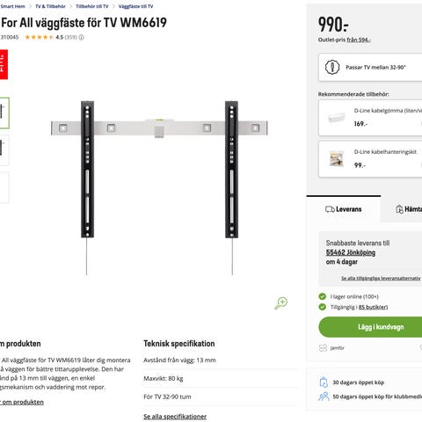
Task: Switch to the Leverans tab
Action: pyautogui.click(x=344, y=209)
